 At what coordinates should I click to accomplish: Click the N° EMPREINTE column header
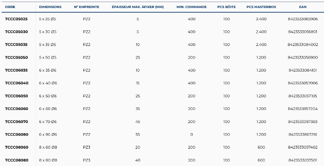coord(87,7)
